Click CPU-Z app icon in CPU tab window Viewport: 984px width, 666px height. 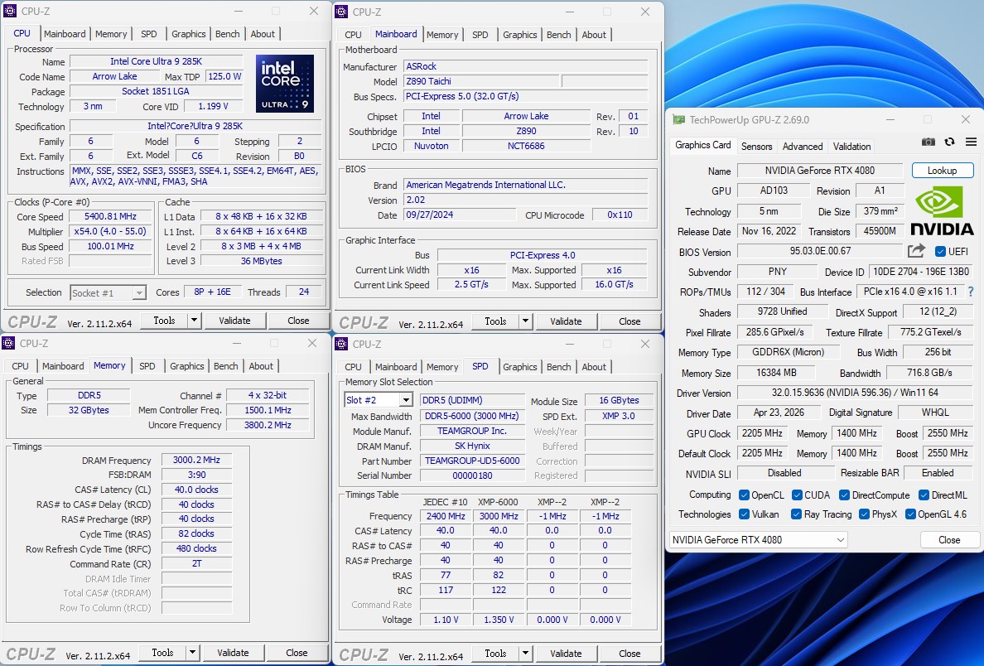[9, 12]
